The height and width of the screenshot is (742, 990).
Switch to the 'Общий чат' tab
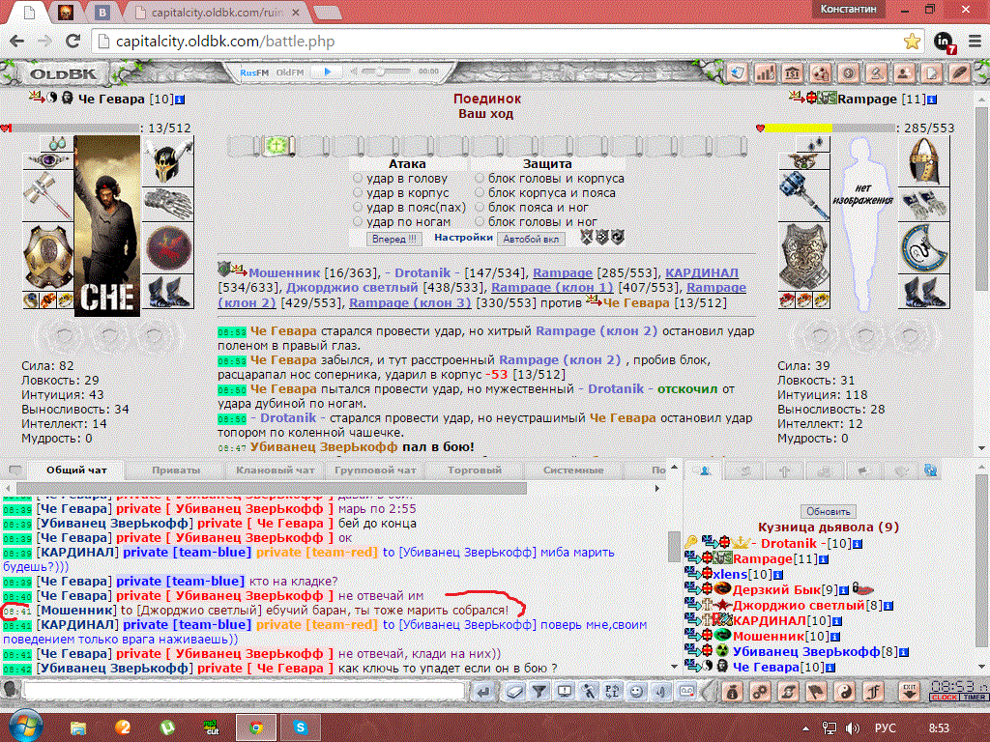pos(76,471)
